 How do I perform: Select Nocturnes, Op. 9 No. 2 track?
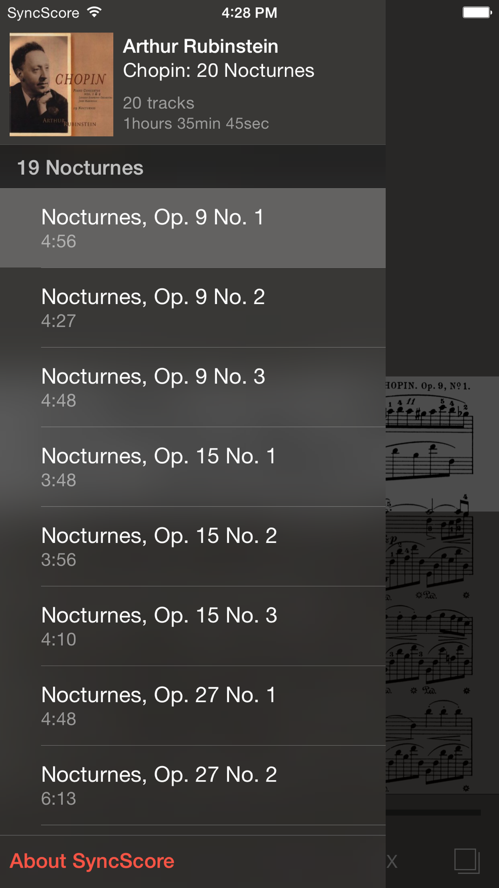tap(193, 308)
